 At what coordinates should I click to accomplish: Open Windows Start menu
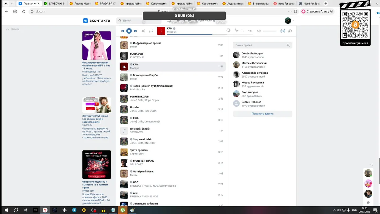pos(6,210)
